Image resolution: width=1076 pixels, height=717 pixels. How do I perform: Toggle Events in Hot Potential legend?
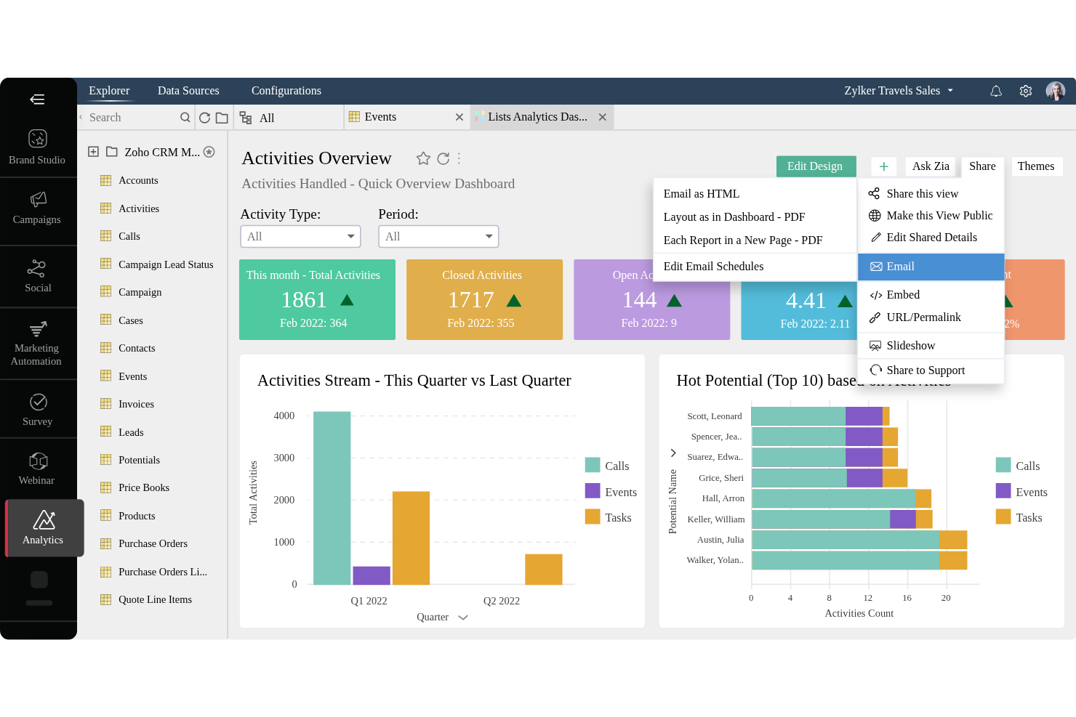[x=1021, y=492]
